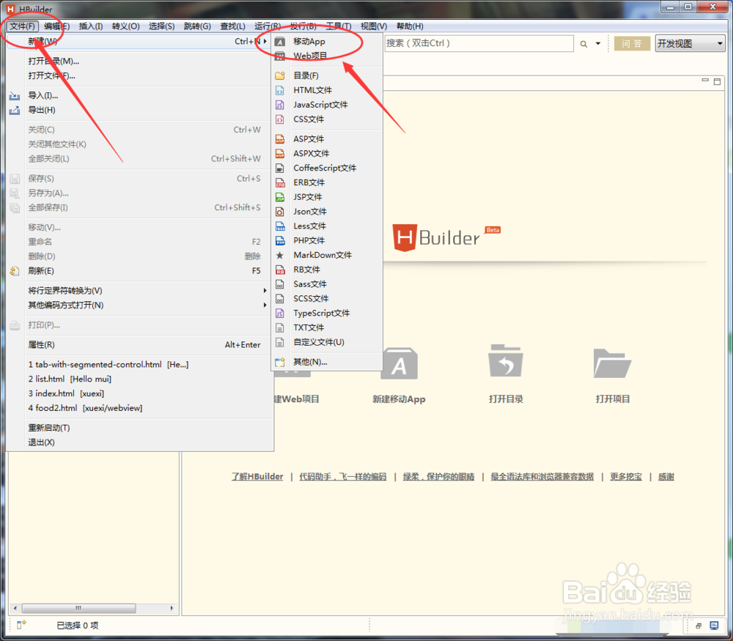Viewport: 733px width, 641px height.
Task: Open the 文件(F) menu
Action: click(23, 26)
